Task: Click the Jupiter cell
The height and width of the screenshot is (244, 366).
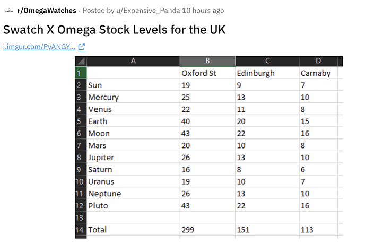Action: click(133, 158)
